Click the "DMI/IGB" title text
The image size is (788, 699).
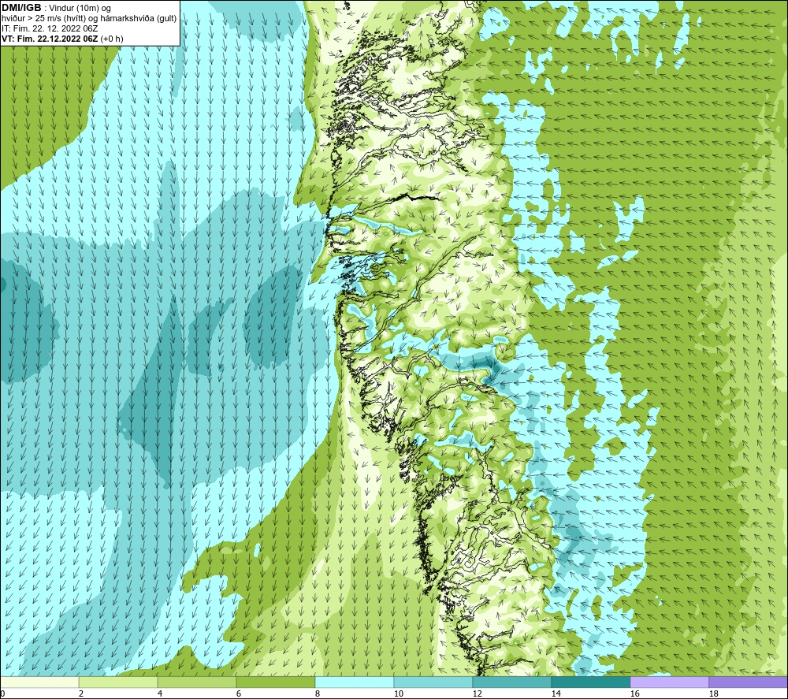click(21, 8)
